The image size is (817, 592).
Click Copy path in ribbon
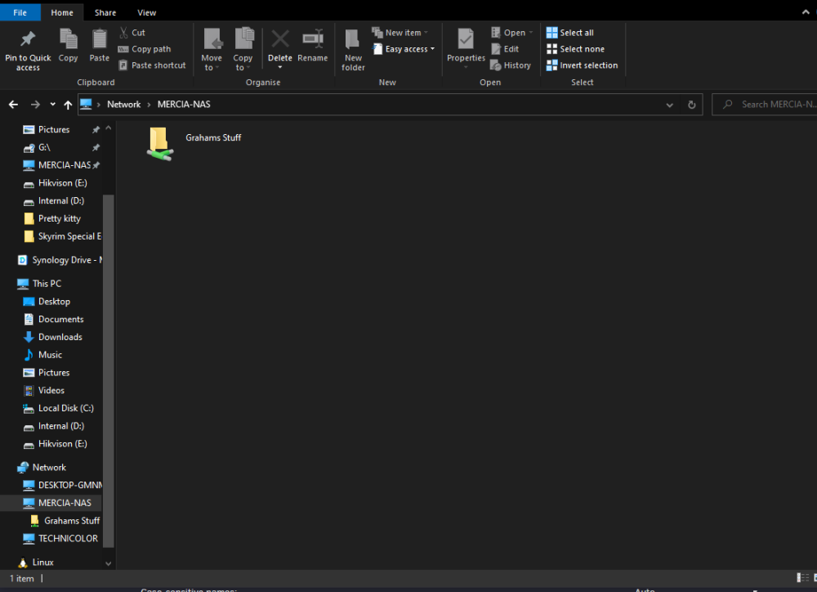[x=145, y=49]
